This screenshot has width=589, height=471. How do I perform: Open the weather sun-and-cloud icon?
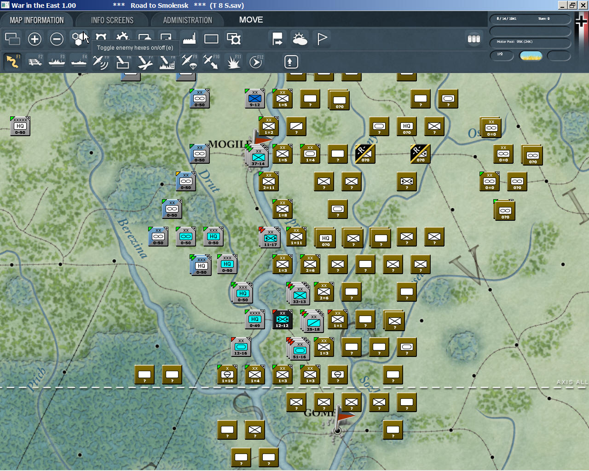point(300,39)
